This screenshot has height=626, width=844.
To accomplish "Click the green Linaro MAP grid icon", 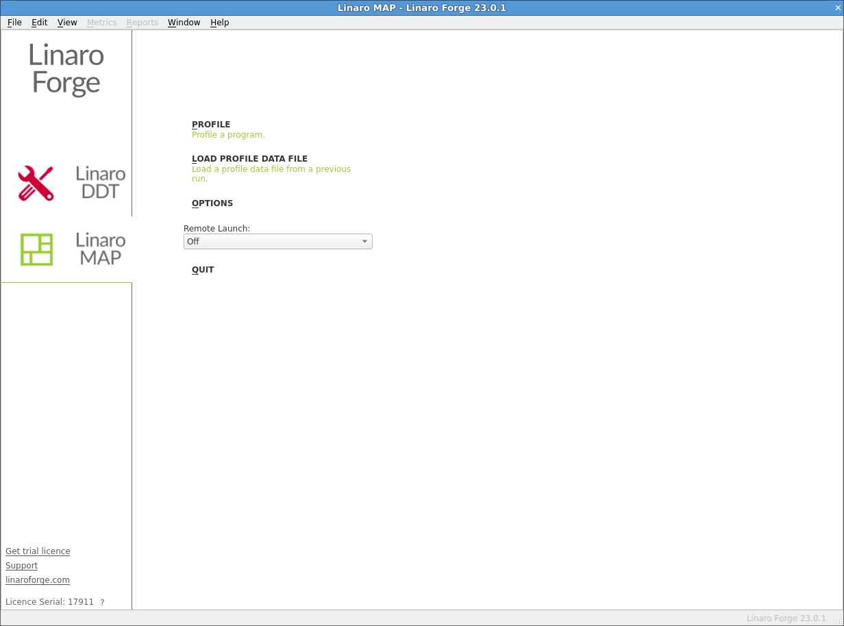I will [36, 249].
